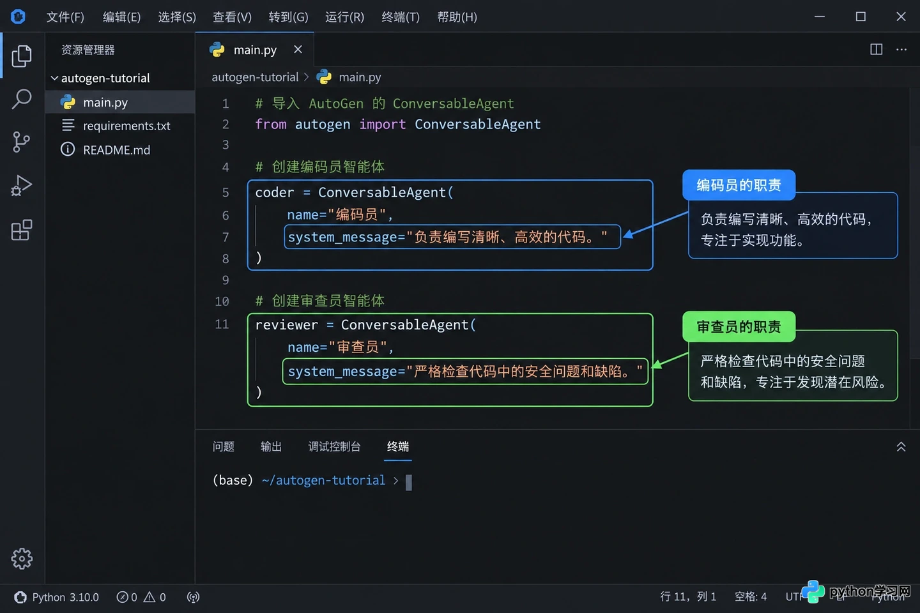Open README.md in the Explorer

(x=120, y=150)
